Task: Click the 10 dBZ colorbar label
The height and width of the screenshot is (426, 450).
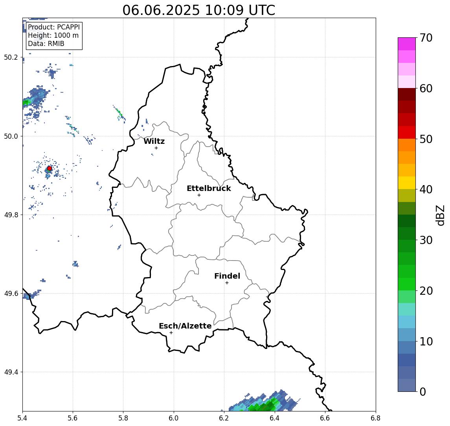Action: [x=426, y=341]
